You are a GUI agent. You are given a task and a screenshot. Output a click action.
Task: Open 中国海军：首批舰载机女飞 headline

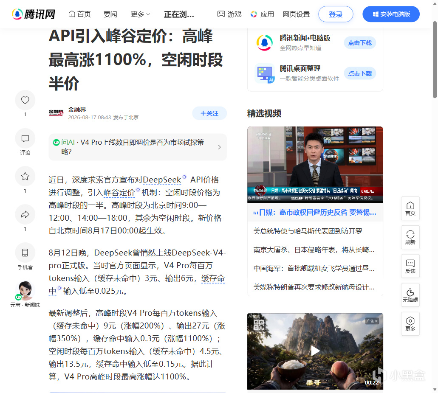point(314,269)
